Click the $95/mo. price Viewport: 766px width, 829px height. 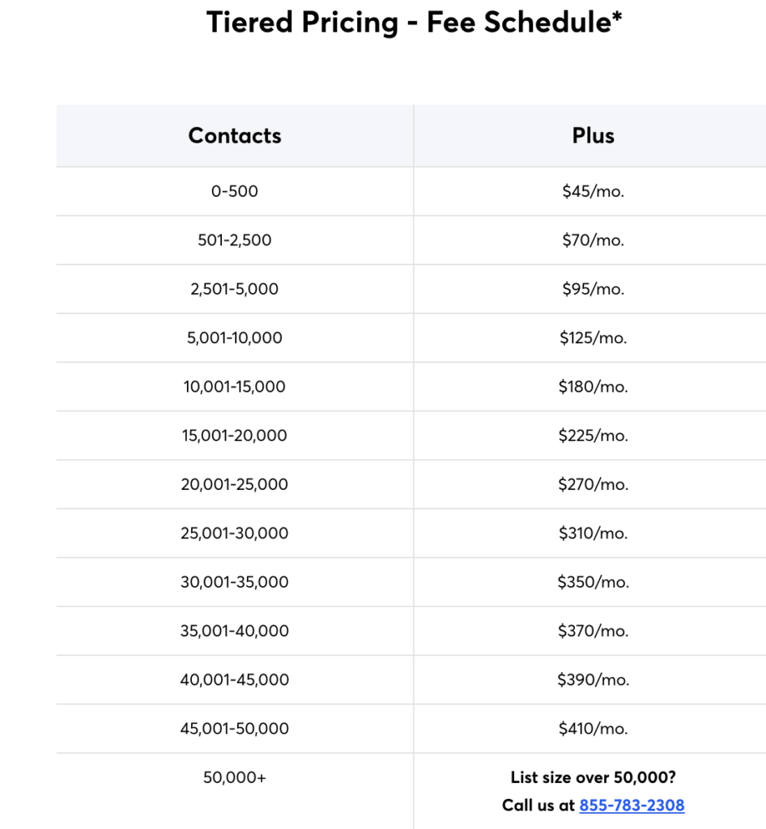[593, 289]
